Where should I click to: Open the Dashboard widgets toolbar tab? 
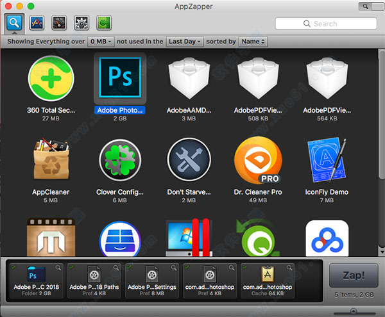click(59, 23)
